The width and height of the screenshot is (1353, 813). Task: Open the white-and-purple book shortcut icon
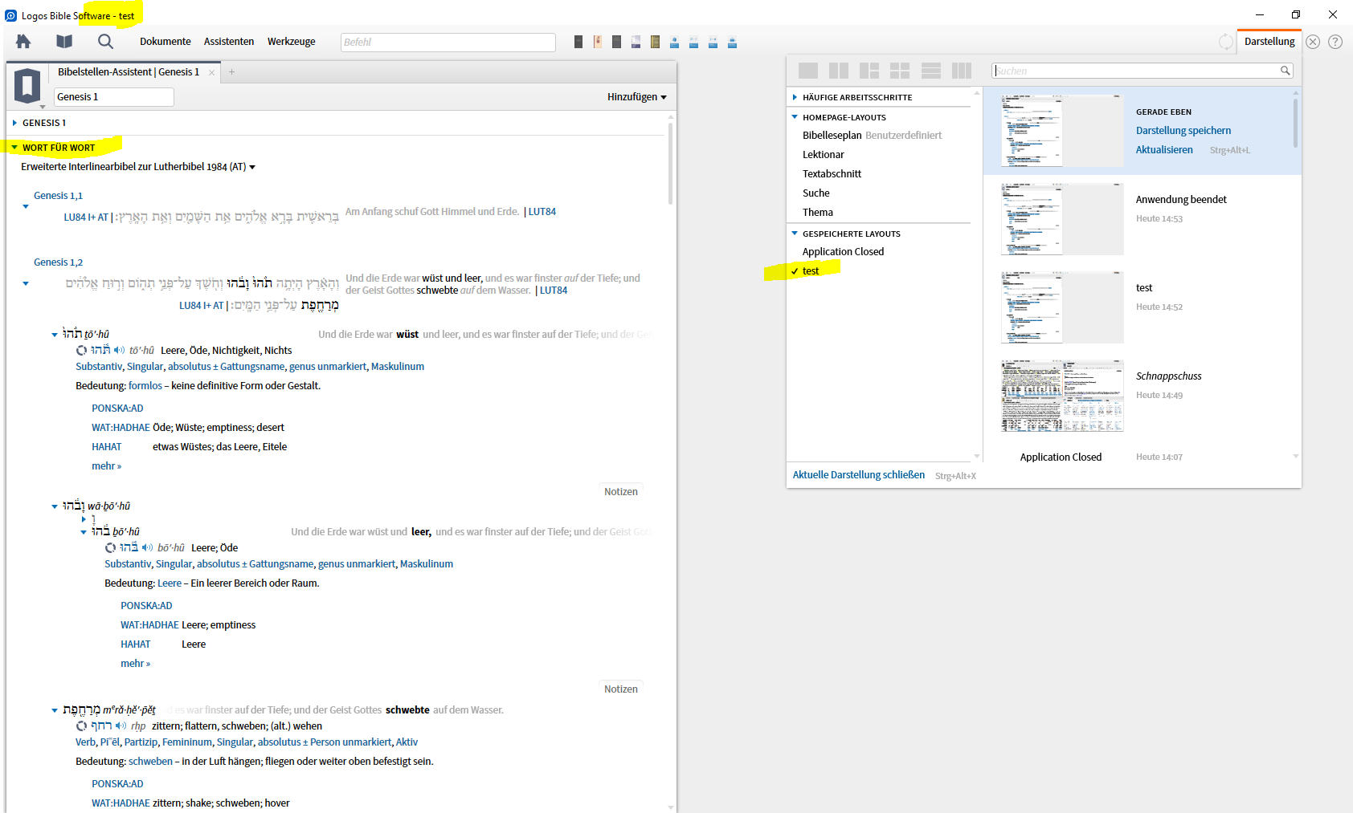(636, 42)
